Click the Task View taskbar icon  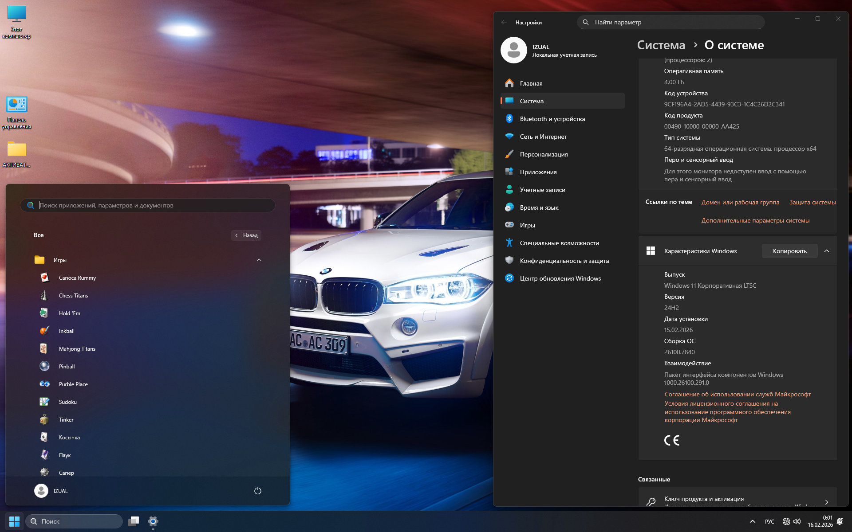click(134, 521)
